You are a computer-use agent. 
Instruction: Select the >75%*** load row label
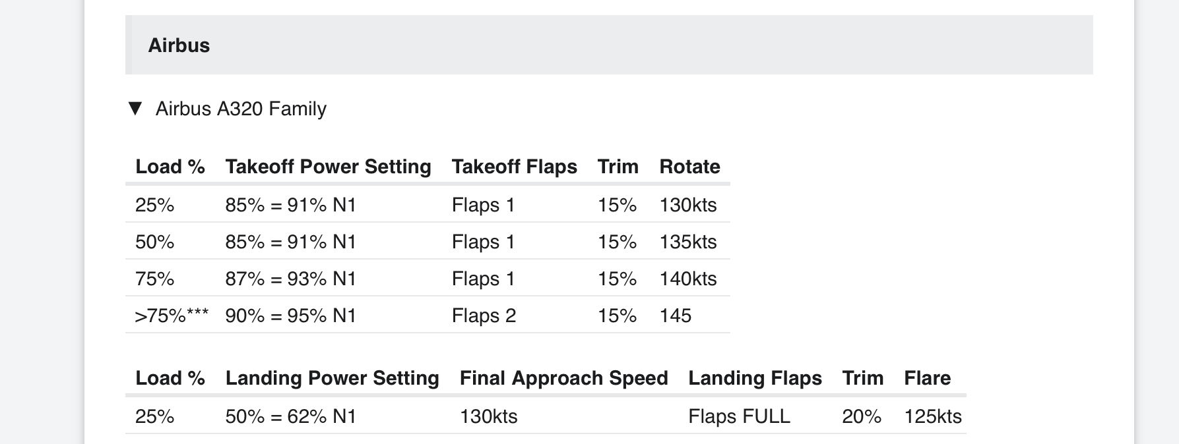coord(172,316)
